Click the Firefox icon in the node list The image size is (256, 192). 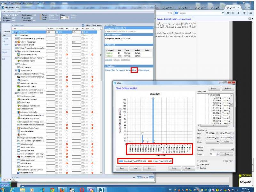[x=19, y=134]
